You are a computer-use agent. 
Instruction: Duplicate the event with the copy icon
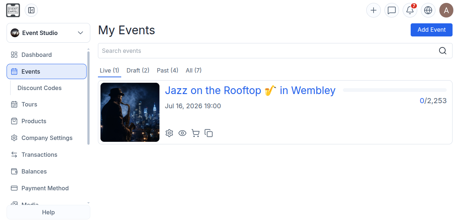[209, 133]
